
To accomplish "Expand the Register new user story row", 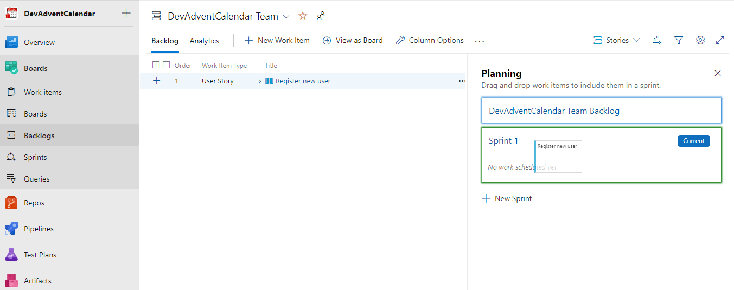I will click(x=260, y=81).
